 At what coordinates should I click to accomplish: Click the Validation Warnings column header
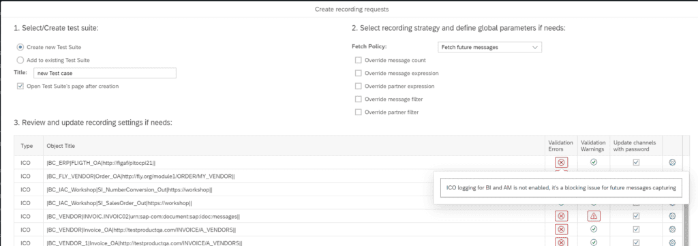(594, 146)
